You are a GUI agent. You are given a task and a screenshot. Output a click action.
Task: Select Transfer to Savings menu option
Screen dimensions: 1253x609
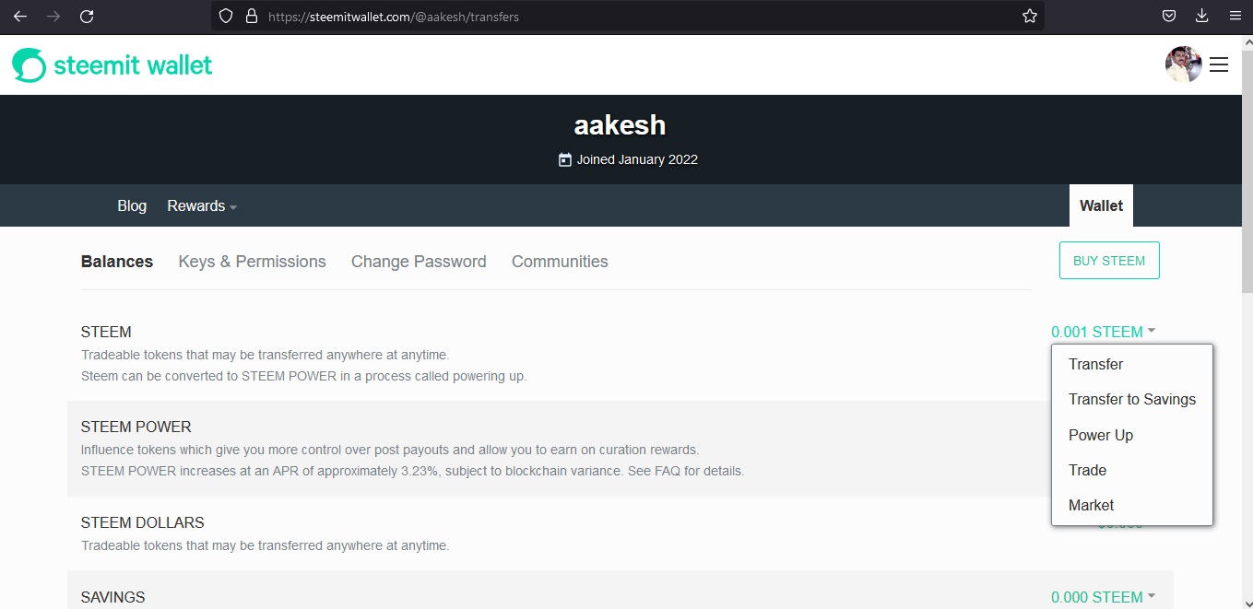tap(1132, 399)
